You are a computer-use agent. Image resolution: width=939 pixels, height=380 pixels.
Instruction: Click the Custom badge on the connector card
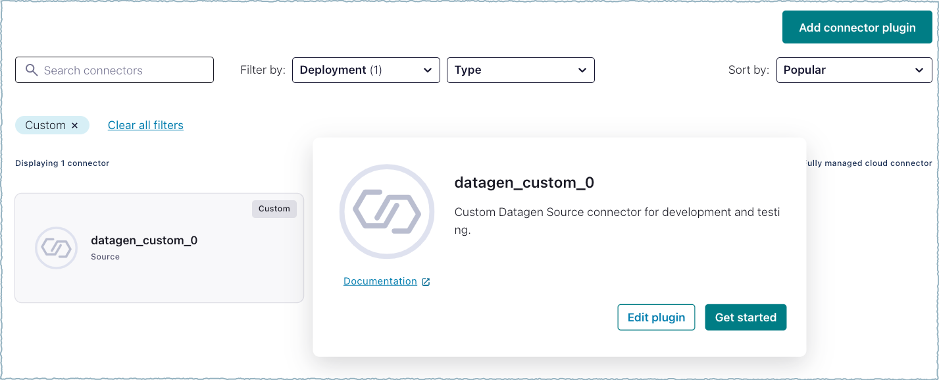274,209
